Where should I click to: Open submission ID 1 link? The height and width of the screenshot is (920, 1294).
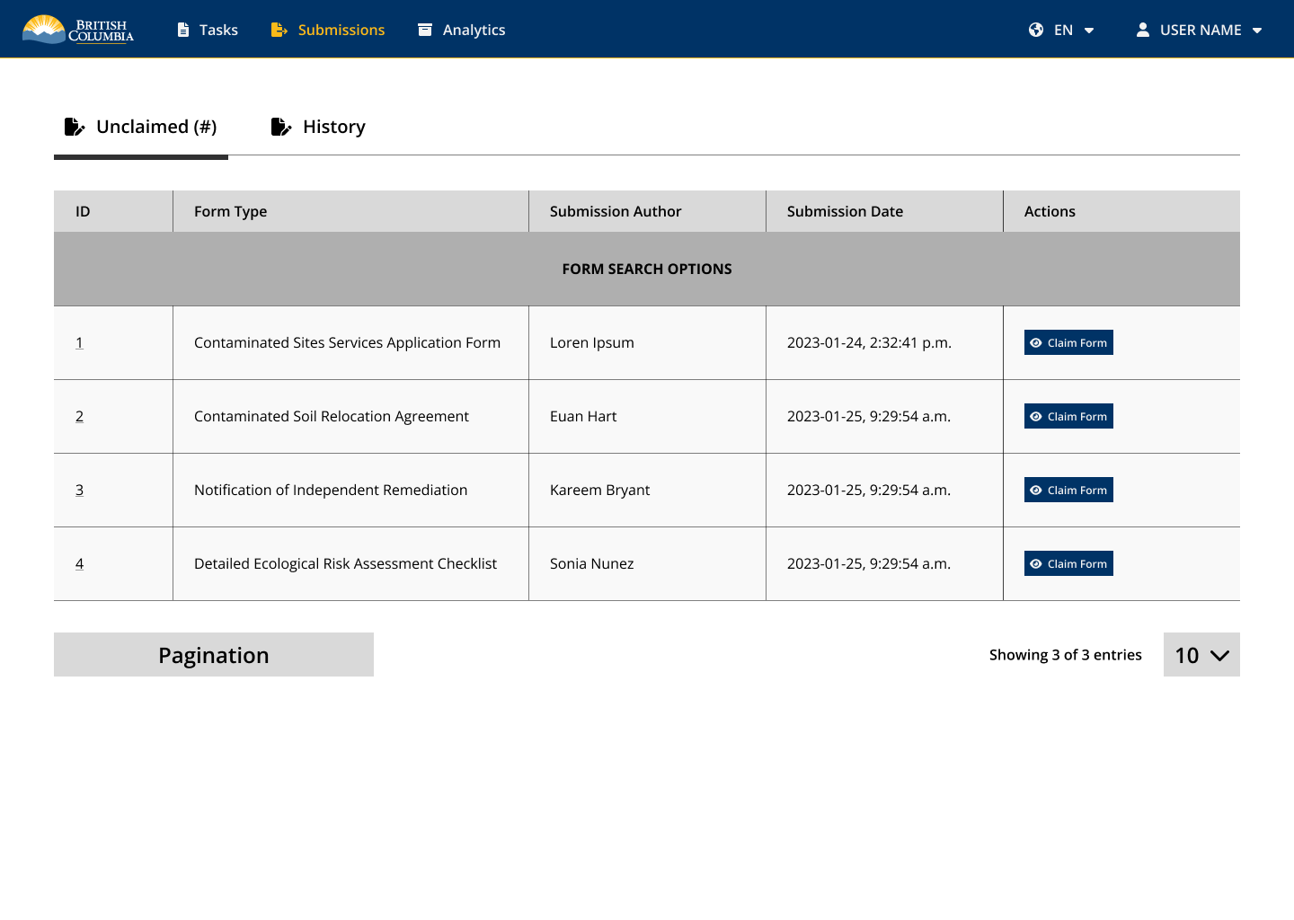(x=79, y=342)
